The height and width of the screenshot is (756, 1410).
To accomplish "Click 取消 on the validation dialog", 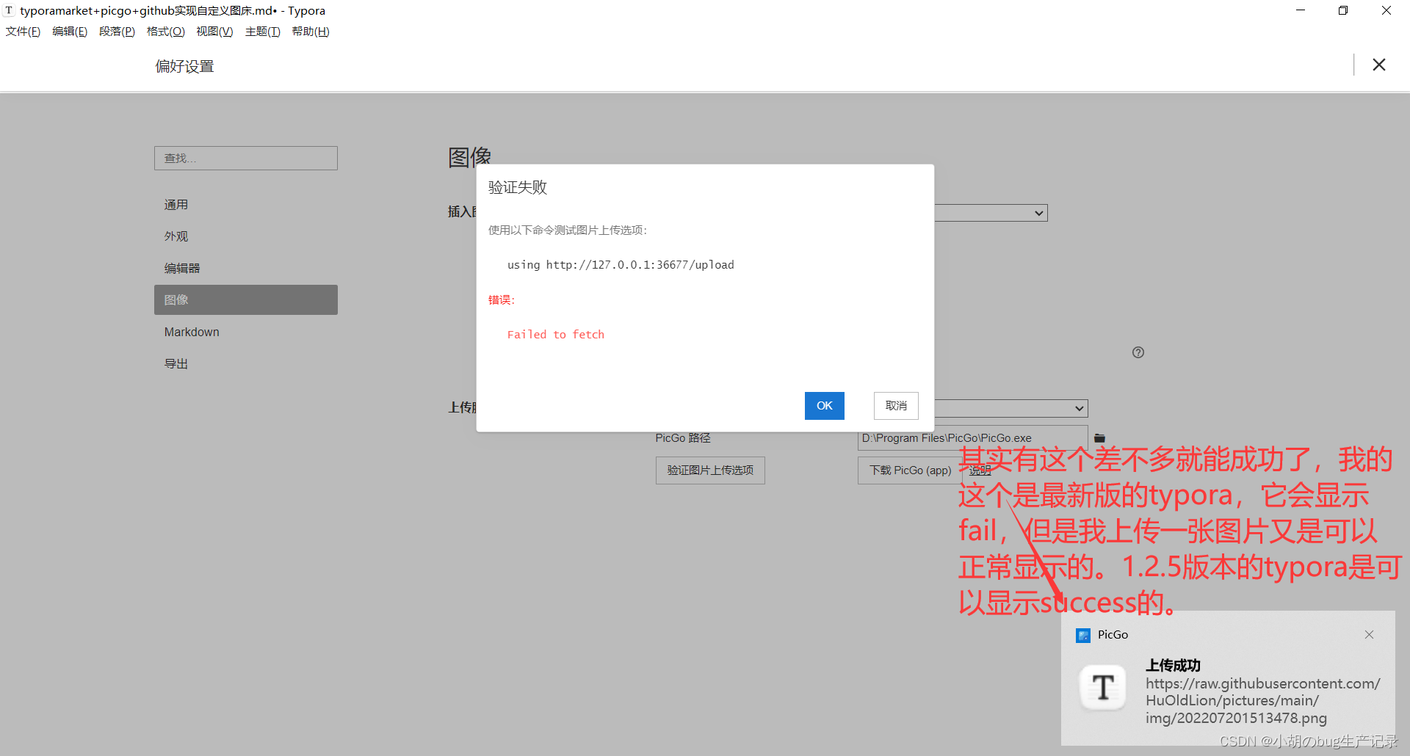I will pyautogui.click(x=895, y=405).
